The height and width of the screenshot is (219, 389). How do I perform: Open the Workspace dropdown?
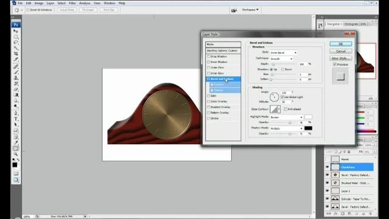coord(250,10)
